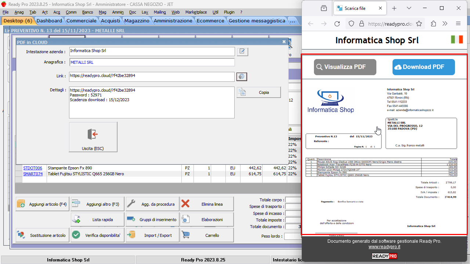Open link in browser globe icon
Image resolution: width=470 pixels, height=264 pixels.
tap(242, 77)
